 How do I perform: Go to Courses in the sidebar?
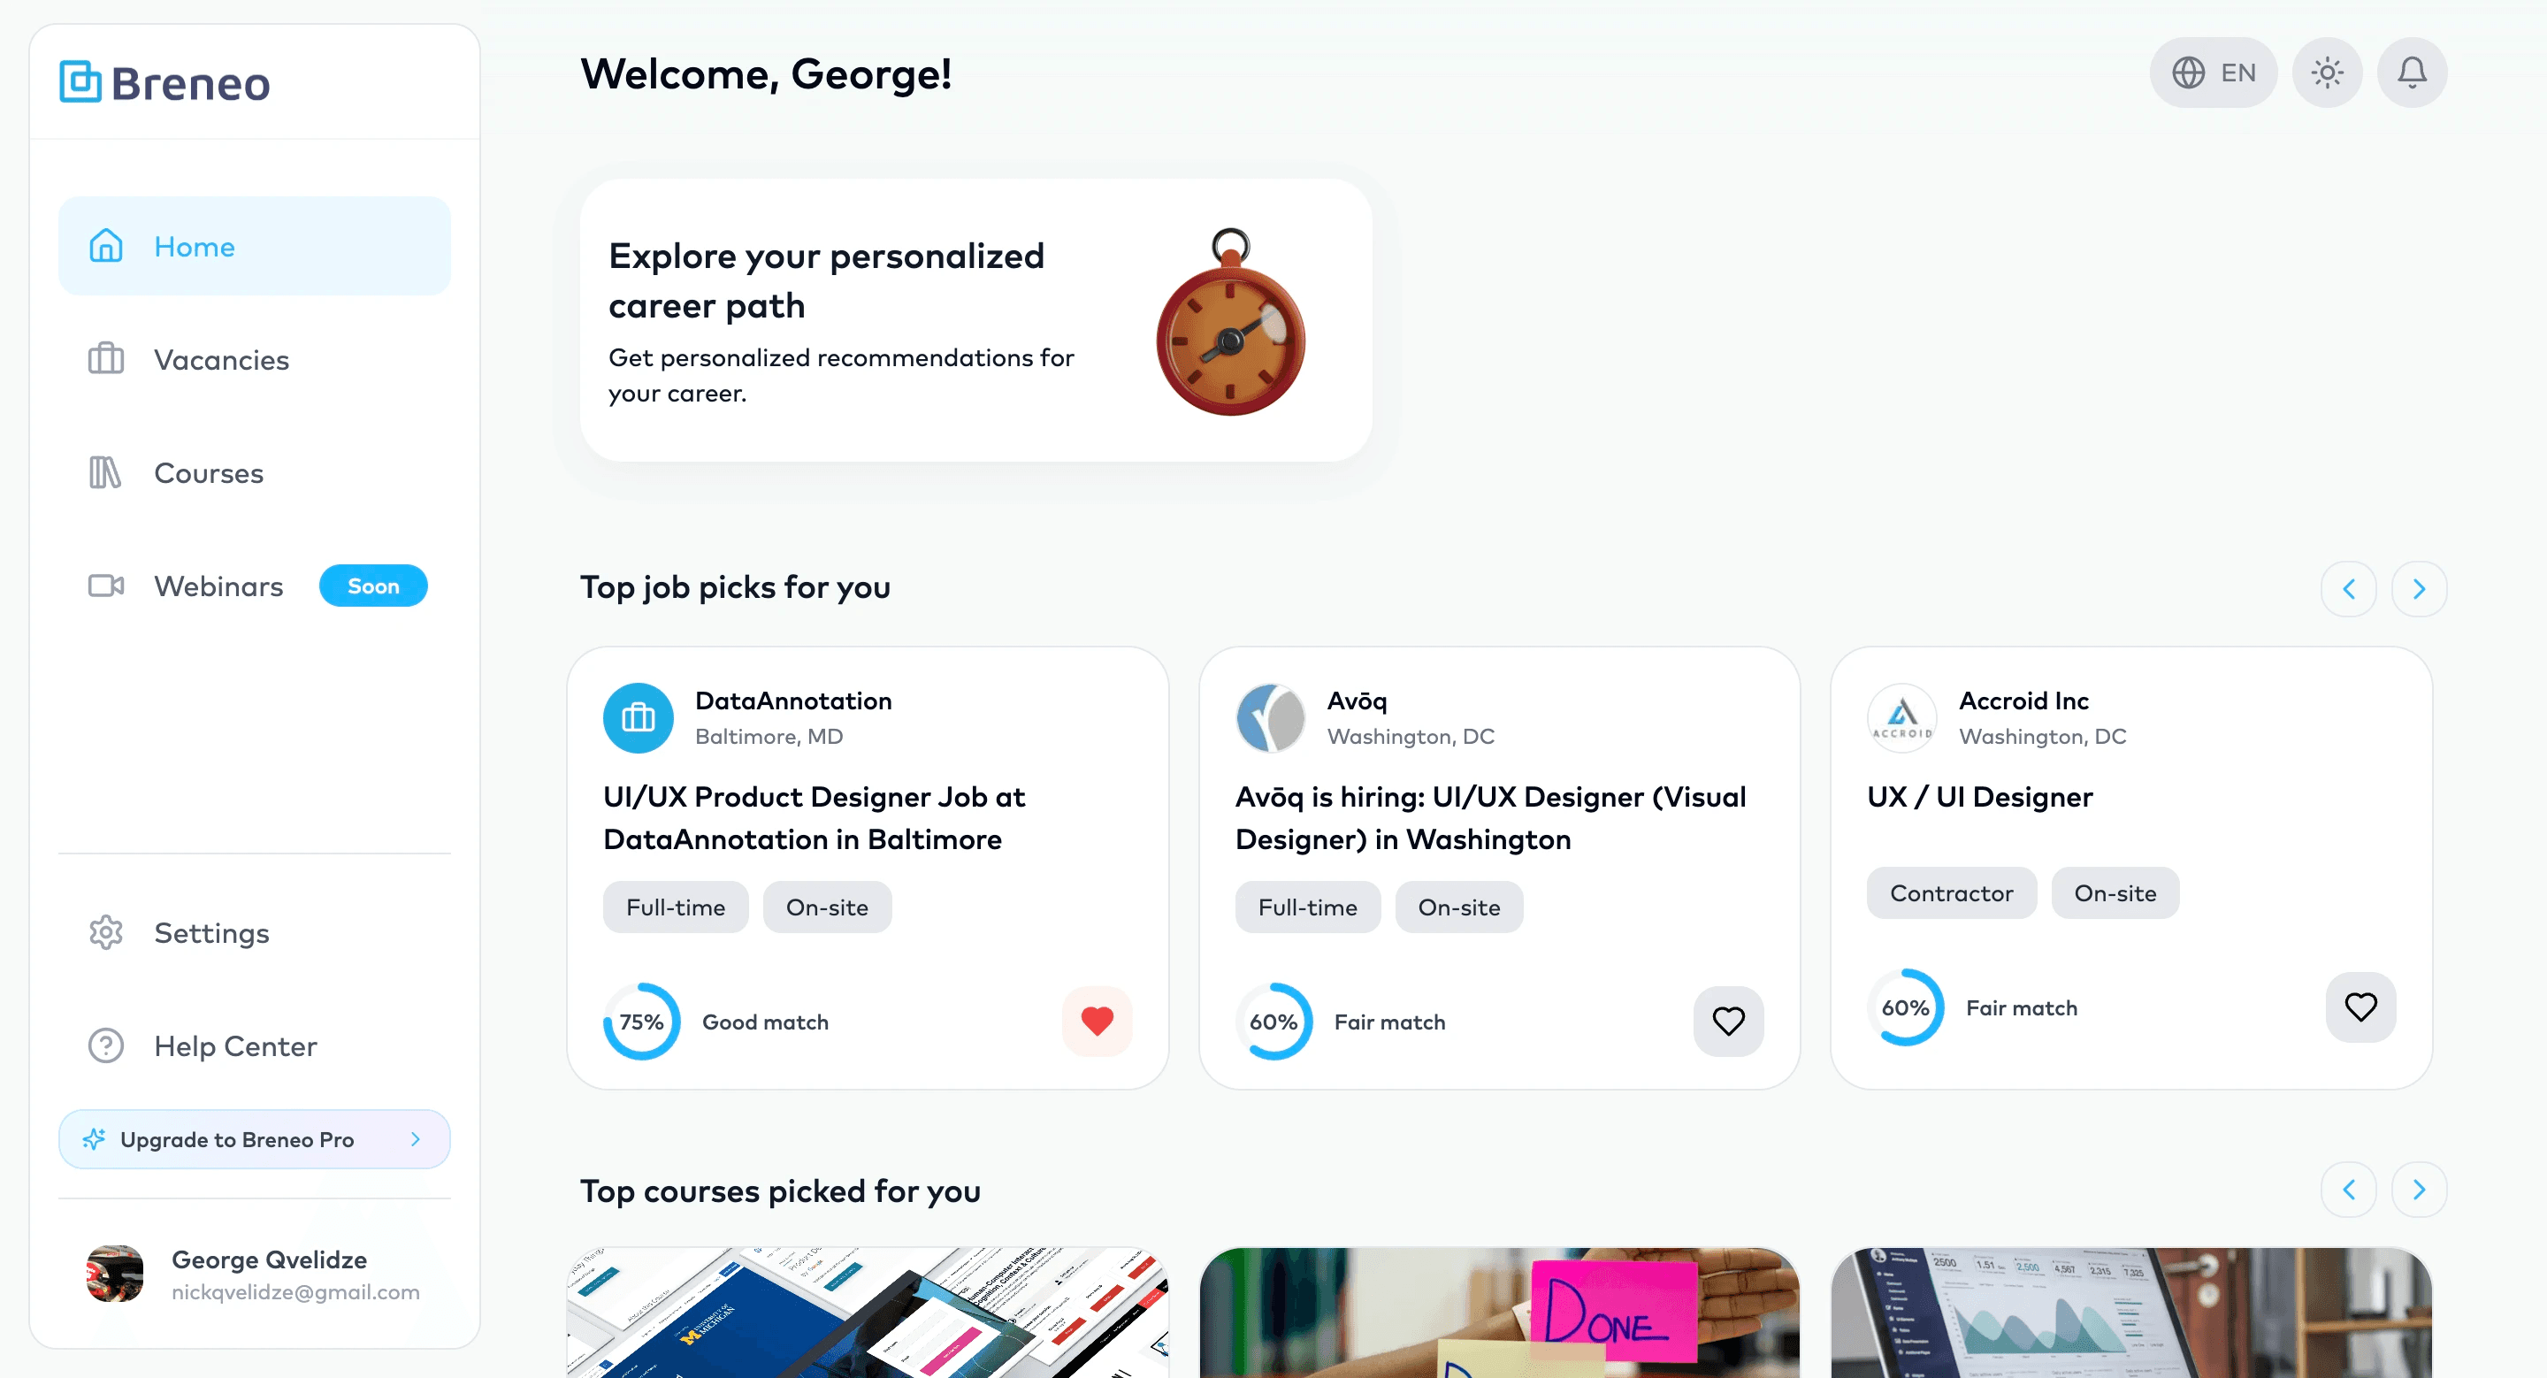254,472
